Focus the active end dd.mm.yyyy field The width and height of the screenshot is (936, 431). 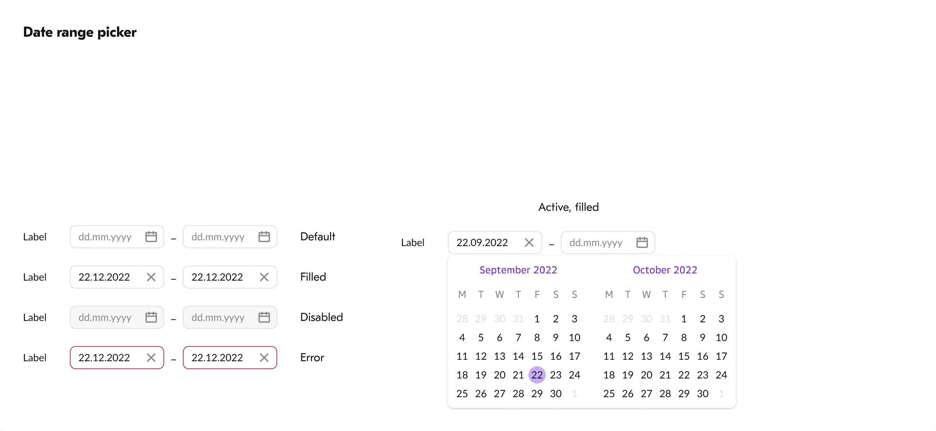point(596,242)
